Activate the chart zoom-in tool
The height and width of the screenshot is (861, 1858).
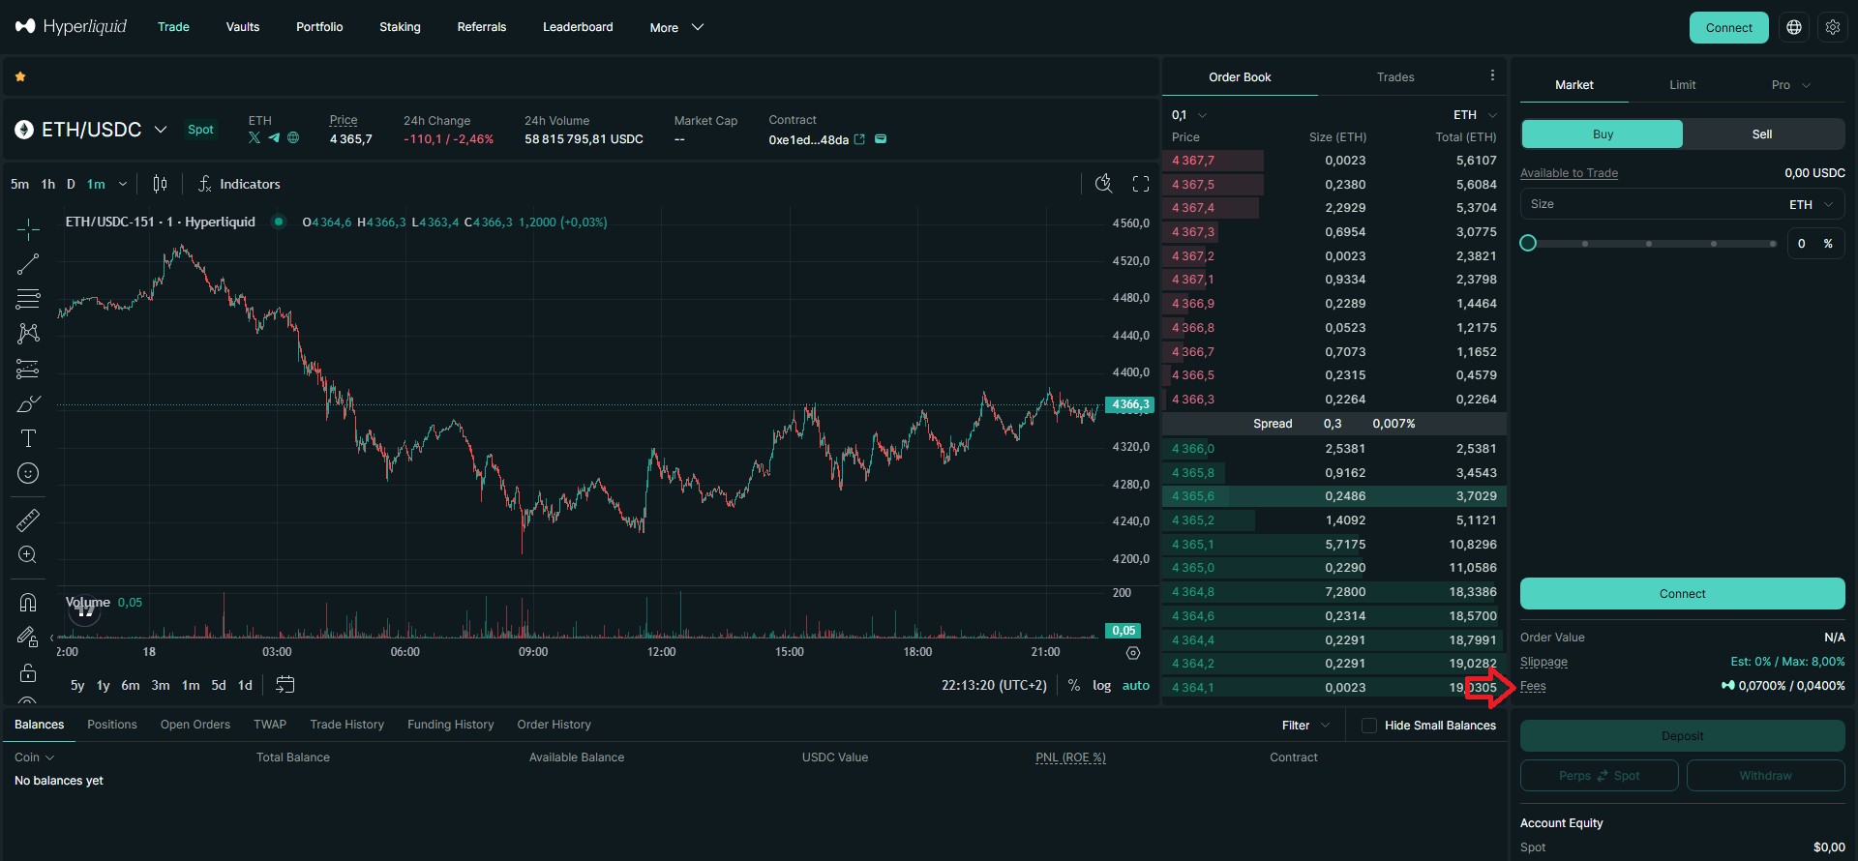coord(28,555)
